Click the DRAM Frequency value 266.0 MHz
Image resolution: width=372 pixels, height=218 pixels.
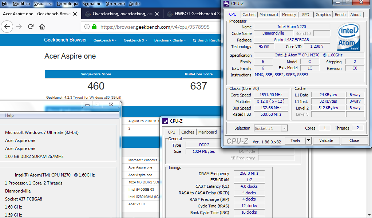pos(249,173)
